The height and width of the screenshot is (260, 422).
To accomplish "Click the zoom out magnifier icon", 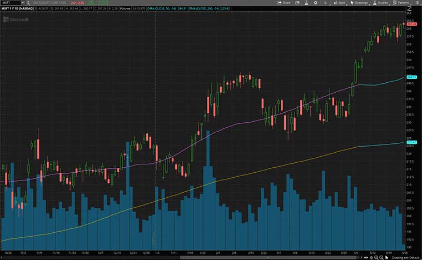I will 381,258.
